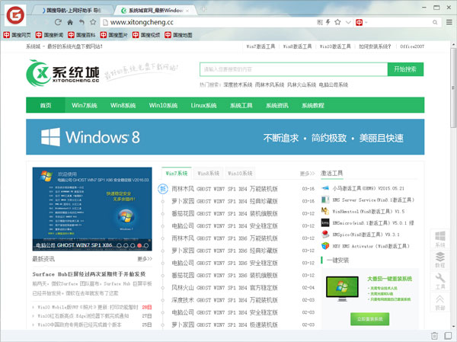Select 首页 in green navigation bar
Image resolution: width=457 pixels, height=342 pixels.
(x=46, y=105)
